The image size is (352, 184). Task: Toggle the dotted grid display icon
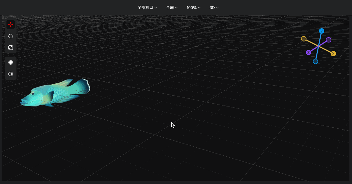pos(11,62)
